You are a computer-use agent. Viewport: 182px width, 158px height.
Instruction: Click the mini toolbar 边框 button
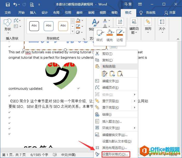[x=120, y=35]
